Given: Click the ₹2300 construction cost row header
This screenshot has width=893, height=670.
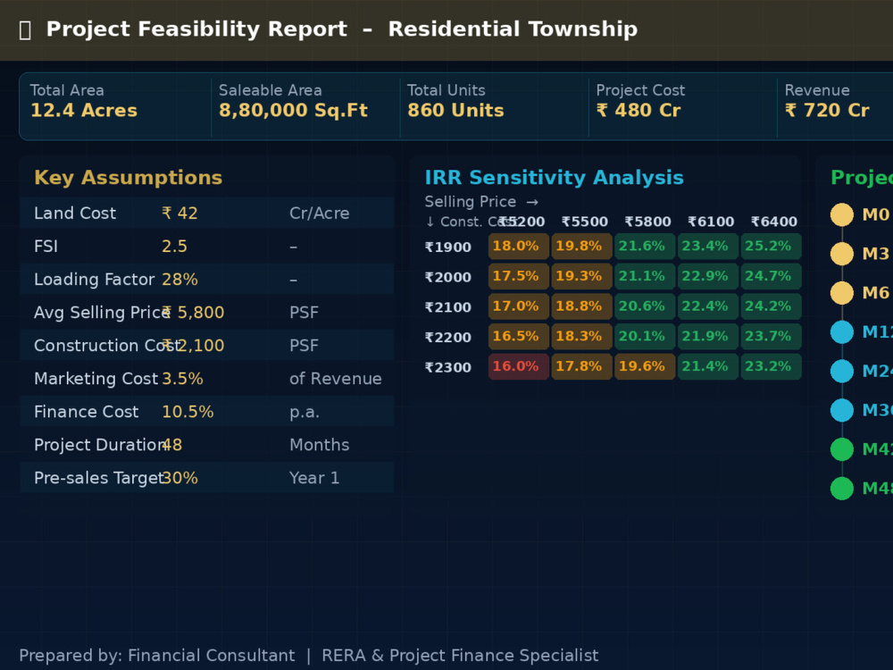Looking at the screenshot, I should [x=448, y=367].
